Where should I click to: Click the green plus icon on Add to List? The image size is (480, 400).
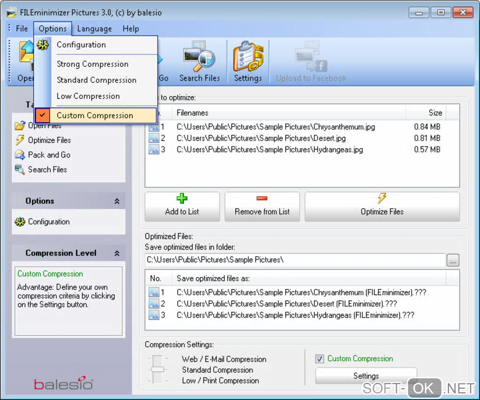pos(182,199)
